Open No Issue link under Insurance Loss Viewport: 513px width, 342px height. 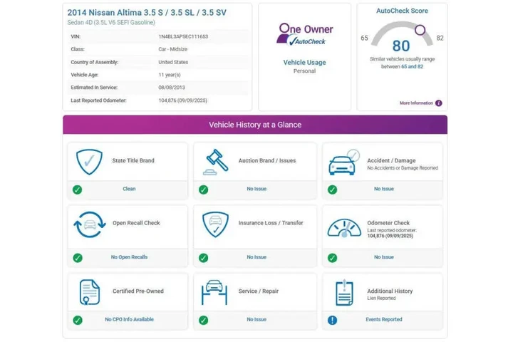(x=256, y=257)
